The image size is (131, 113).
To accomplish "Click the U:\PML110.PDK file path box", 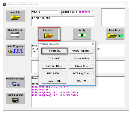I will [63, 21].
